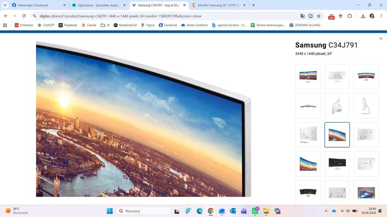This screenshot has height=217, width=387.
Task: Select front view monitor thumbnail in first row
Action: tap(308, 77)
